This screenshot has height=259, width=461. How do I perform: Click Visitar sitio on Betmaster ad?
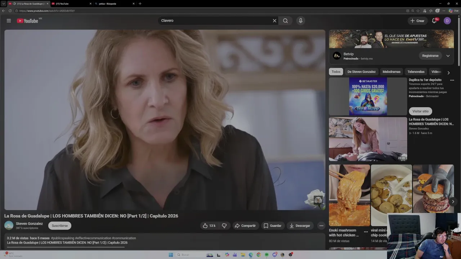(x=420, y=111)
